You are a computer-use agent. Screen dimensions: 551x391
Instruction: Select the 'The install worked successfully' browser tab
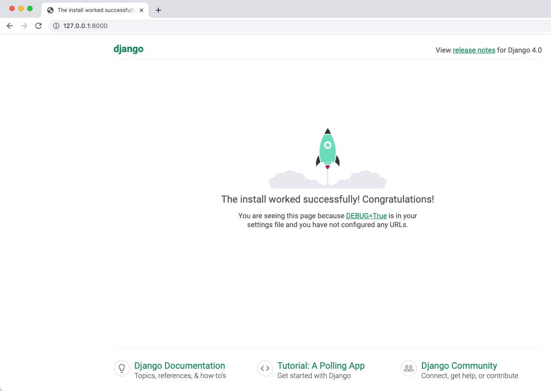click(x=95, y=10)
